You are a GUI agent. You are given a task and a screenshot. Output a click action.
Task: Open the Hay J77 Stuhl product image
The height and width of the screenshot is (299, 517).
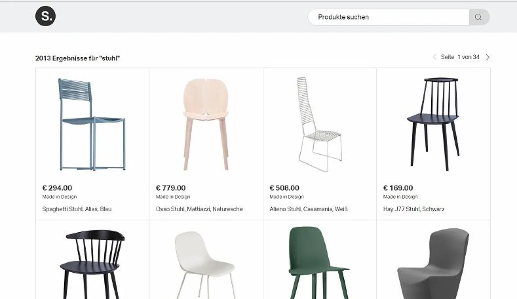click(433, 123)
